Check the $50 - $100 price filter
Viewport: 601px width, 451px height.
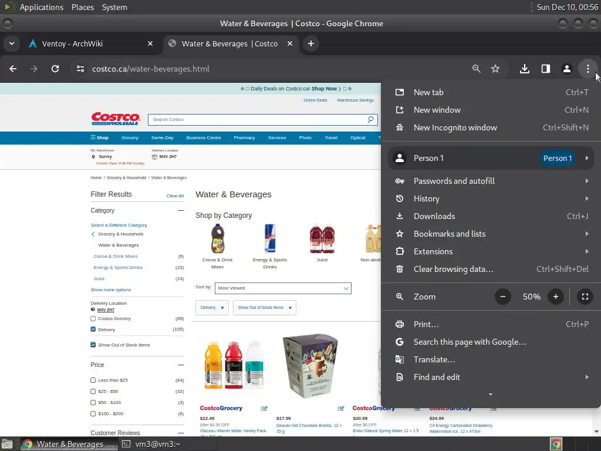(x=93, y=403)
